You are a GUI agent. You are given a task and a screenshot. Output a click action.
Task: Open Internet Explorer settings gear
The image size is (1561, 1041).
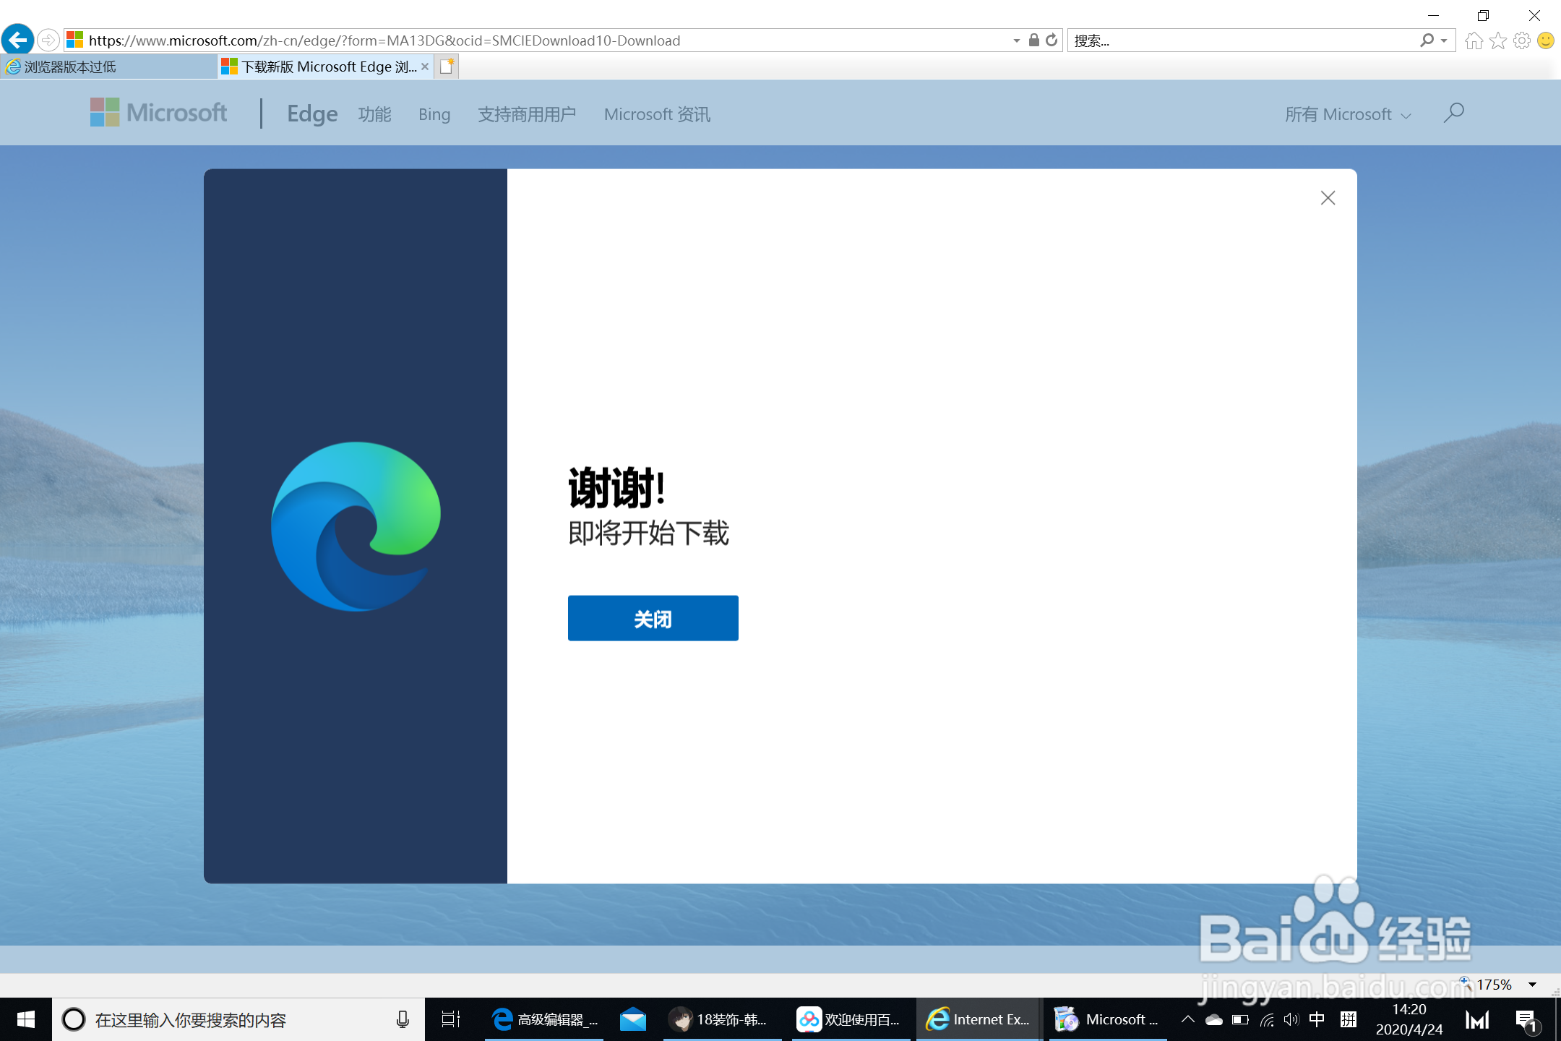tap(1521, 40)
